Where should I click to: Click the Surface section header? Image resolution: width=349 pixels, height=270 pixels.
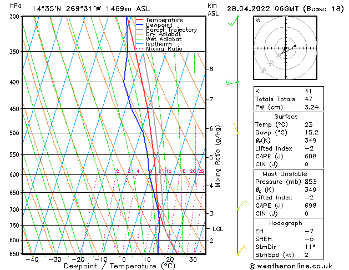tap(286, 117)
